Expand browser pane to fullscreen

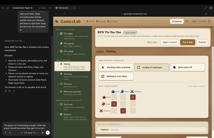[206, 8]
